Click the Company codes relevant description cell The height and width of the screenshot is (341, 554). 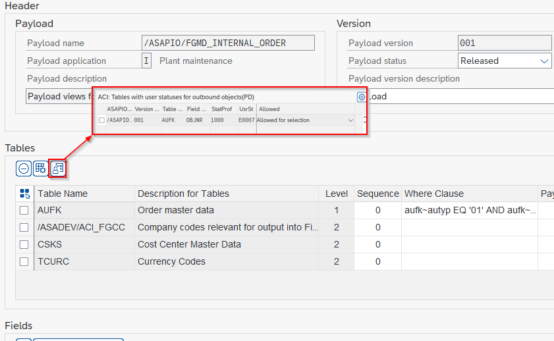coord(227,227)
